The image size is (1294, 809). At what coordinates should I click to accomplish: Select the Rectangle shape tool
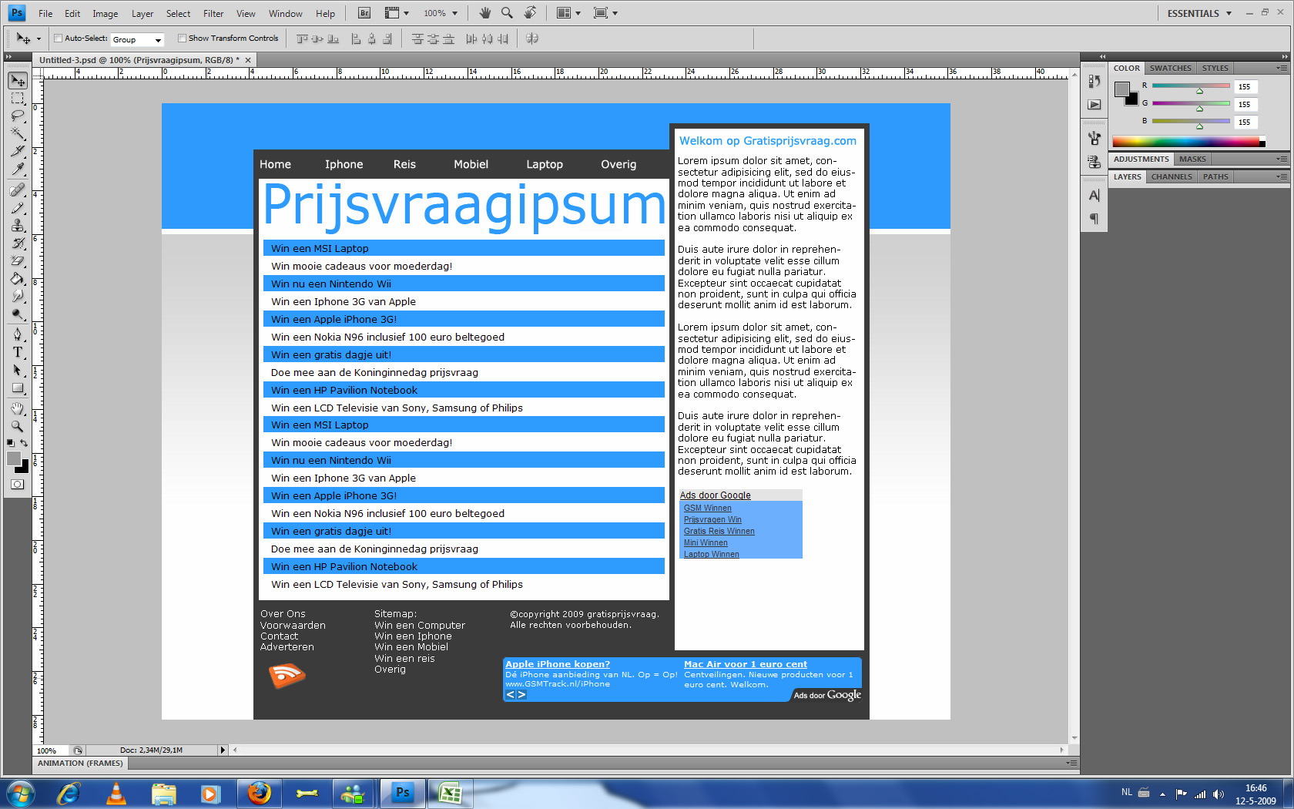18,388
